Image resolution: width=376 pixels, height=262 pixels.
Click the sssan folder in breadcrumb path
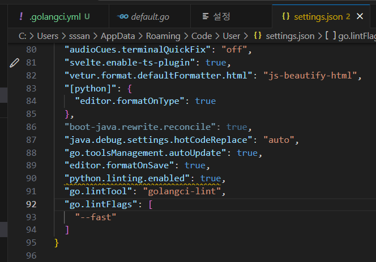[x=82, y=36]
